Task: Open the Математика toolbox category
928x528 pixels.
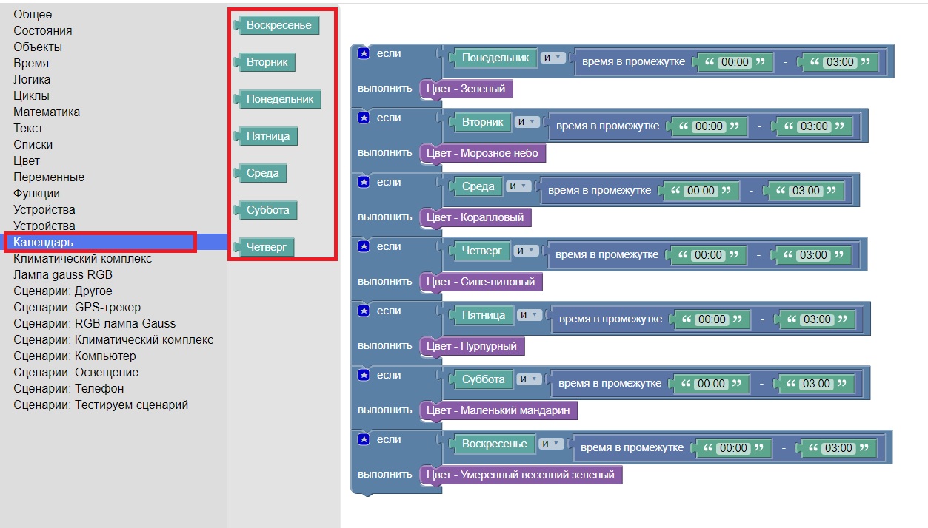Action: click(47, 112)
